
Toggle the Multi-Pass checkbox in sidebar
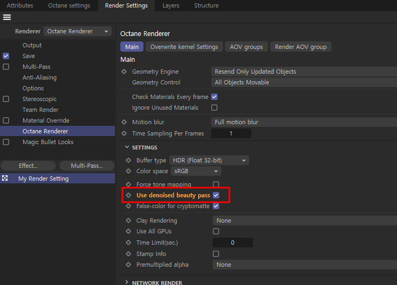click(x=6, y=67)
